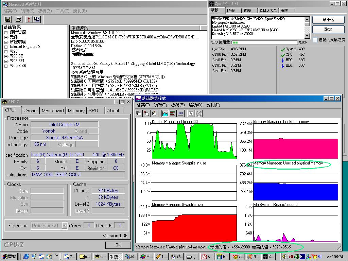Switch to the Mainboard tab in CPU-Z
348x261 pixels.
coord(53,110)
